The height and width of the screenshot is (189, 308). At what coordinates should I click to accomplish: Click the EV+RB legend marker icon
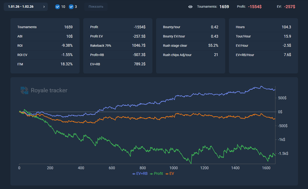(x=134, y=174)
